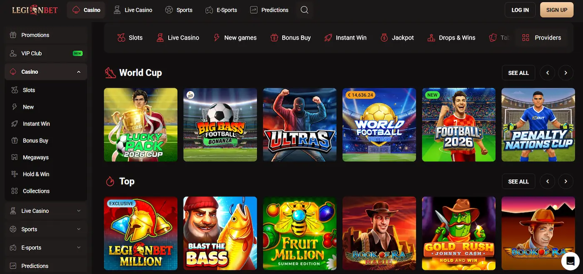
Task: Click the Live Casino dealer icon in category bar
Action: pos(160,37)
